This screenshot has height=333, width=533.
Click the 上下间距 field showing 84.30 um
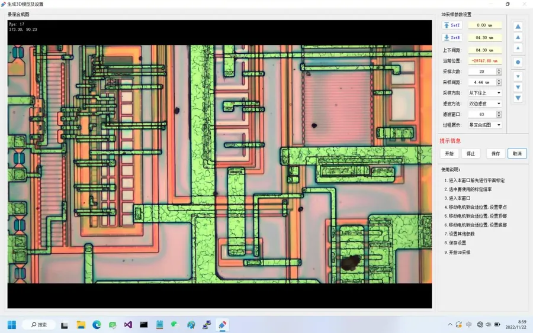tap(484, 50)
